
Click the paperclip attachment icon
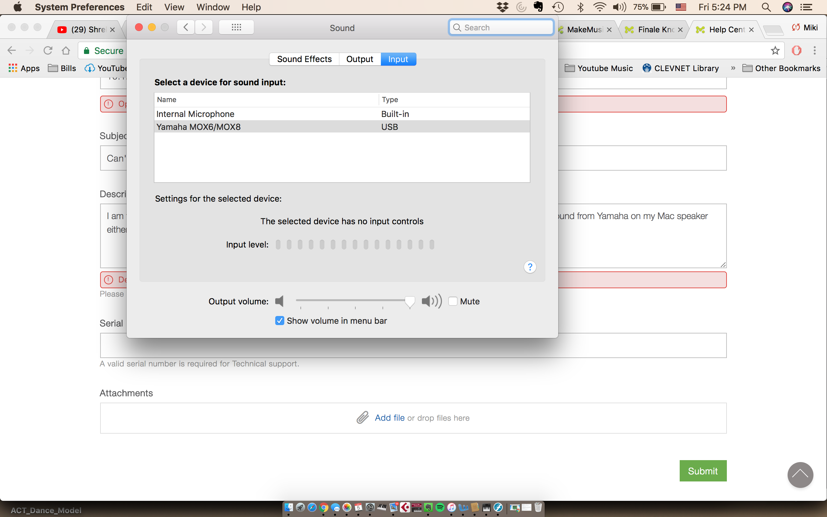pyautogui.click(x=362, y=417)
